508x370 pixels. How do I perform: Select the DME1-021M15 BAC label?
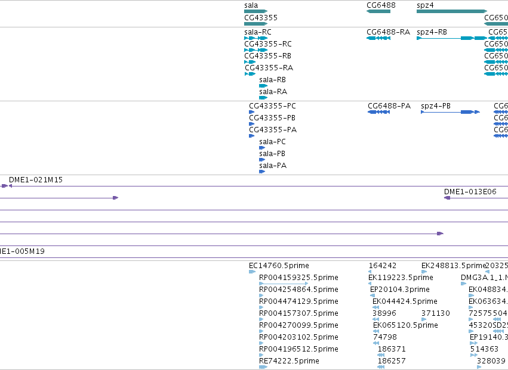(x=36, y=180)
